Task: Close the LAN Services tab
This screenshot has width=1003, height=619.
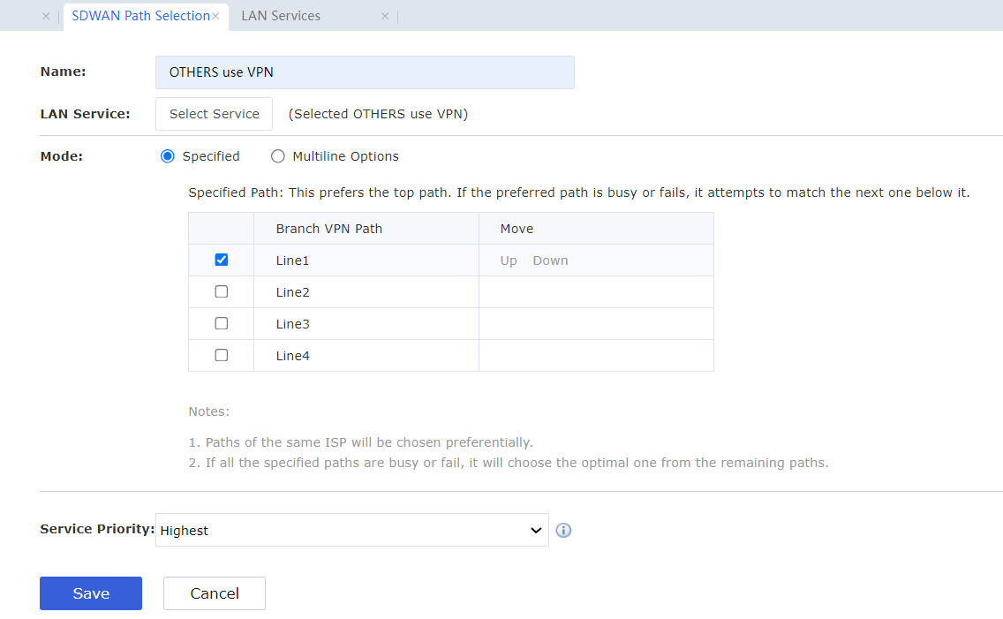Action: (x=385, y=16)
